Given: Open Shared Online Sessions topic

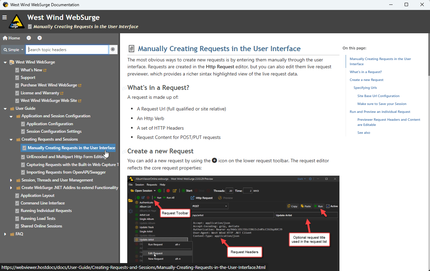Looking at the screenshot, I should click(41, 226).
